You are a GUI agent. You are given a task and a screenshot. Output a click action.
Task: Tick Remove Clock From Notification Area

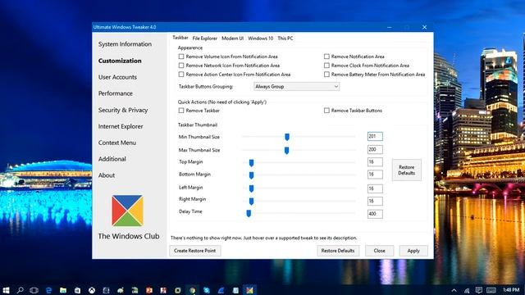pos(326,66)
